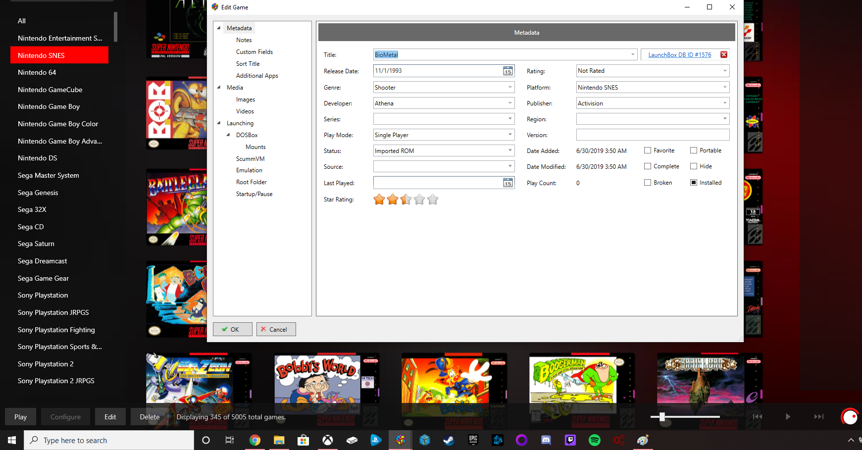Open the LaunchBox DB ID #1576 link
862x450 pixels.
(680, 55)
